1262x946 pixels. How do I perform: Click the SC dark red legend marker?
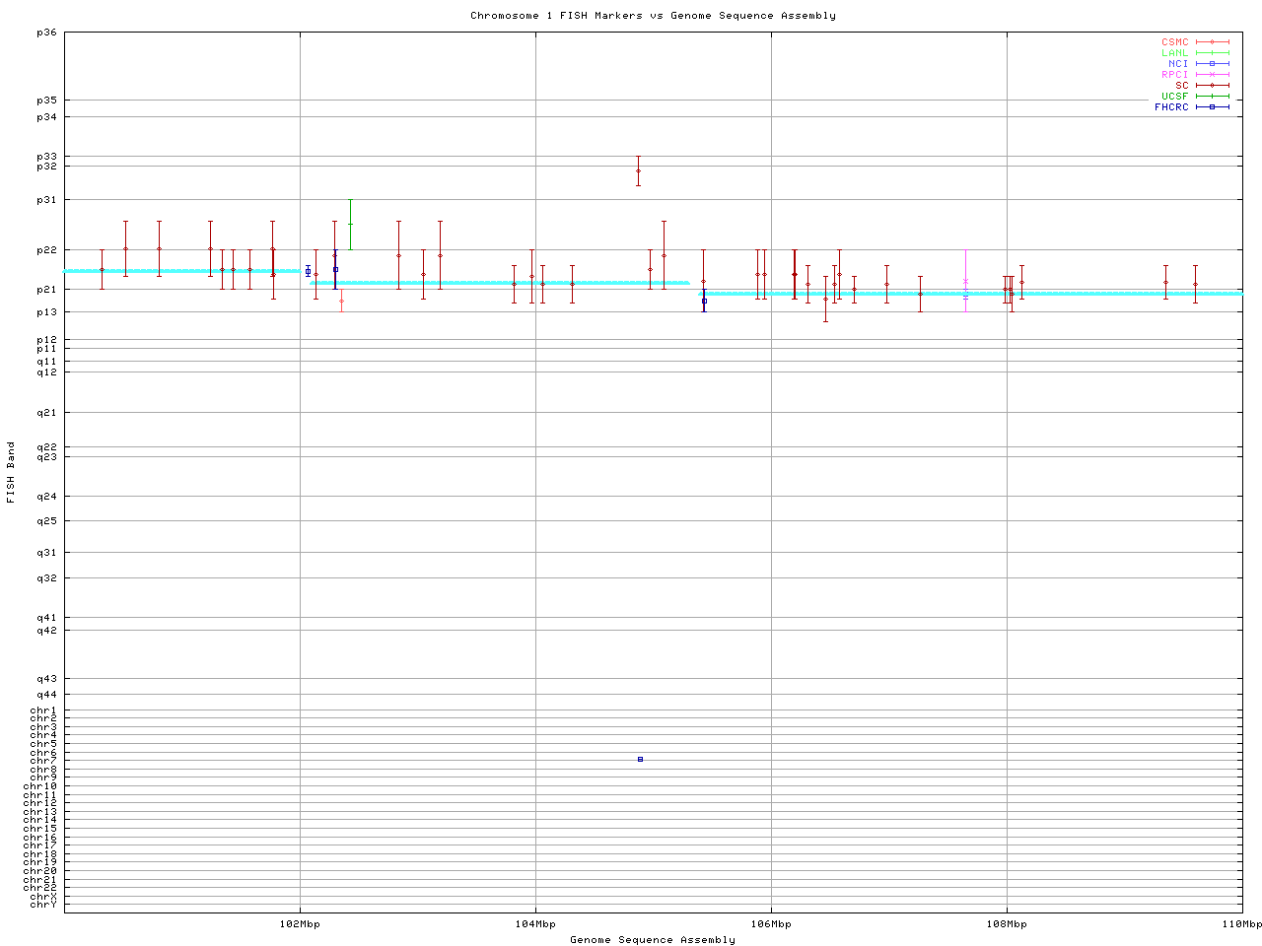pos(1212,86)
